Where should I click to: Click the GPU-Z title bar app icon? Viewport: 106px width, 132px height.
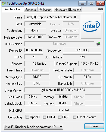[x=4, y=4]
